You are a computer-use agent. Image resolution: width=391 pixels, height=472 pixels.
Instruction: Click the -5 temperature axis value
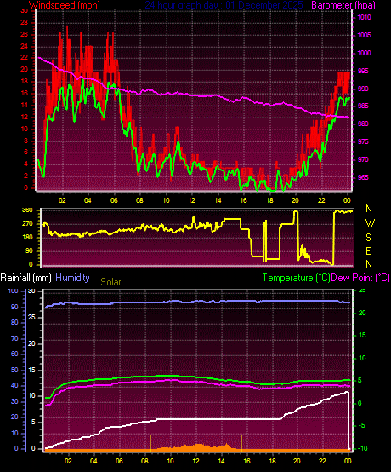tap(360, 425)
